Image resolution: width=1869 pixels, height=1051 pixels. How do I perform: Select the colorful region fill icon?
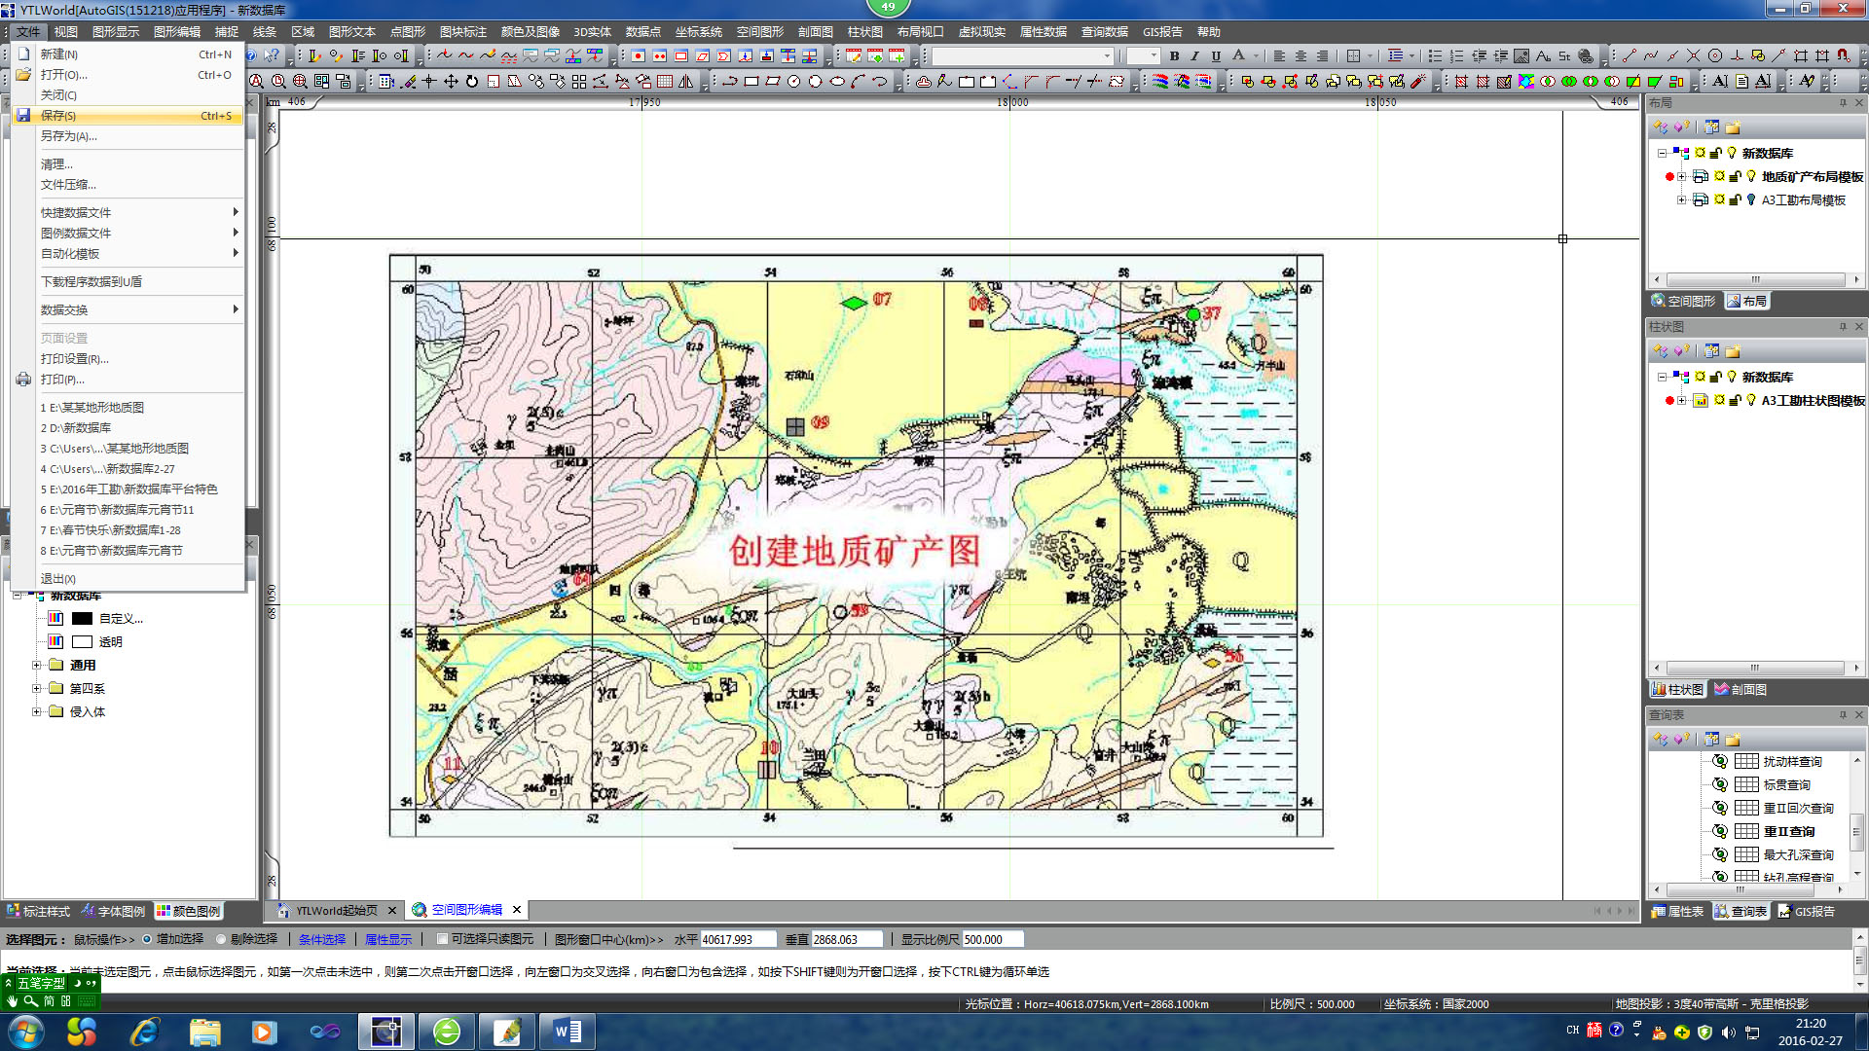[x=1526, y=82]
